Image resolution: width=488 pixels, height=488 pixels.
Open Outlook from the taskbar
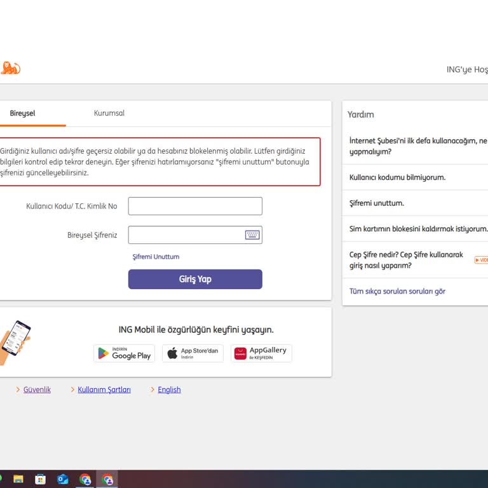[x=62, y=479]
